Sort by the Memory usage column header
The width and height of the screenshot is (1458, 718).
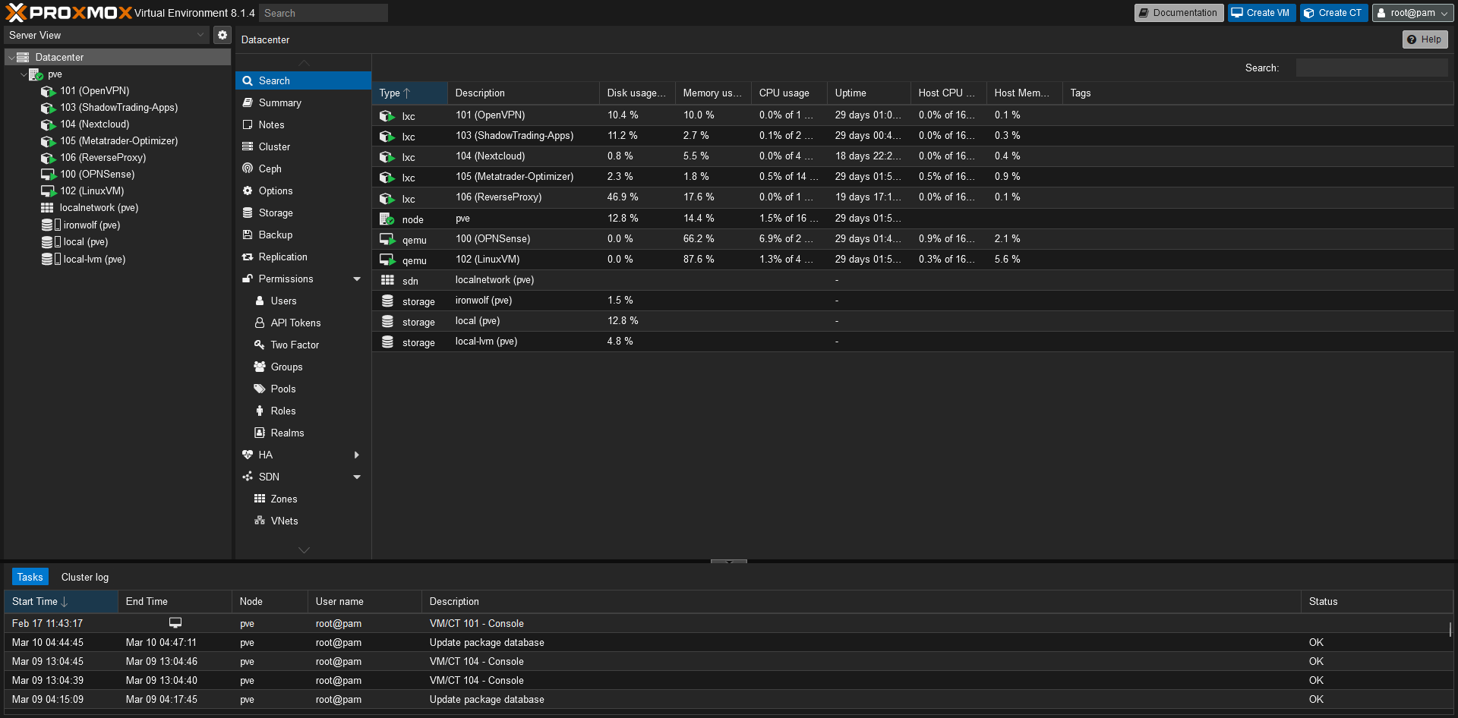tap(712, 93)
